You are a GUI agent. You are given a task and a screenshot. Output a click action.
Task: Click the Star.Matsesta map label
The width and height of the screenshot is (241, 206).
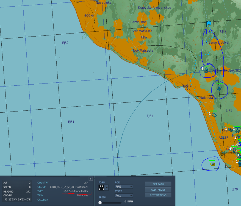pos(142,31)
